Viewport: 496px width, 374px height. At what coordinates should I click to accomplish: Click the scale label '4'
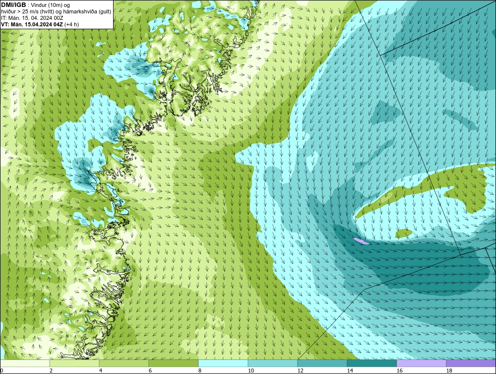coord(101,371)
